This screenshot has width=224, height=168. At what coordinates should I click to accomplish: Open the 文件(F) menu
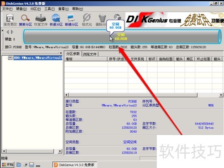point(7,9)
